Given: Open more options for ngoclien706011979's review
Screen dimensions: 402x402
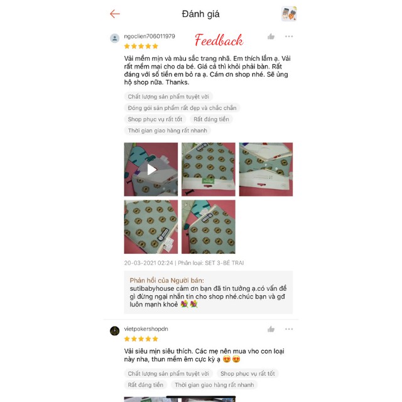Looking at the screenshot, I should click(289, 36).
